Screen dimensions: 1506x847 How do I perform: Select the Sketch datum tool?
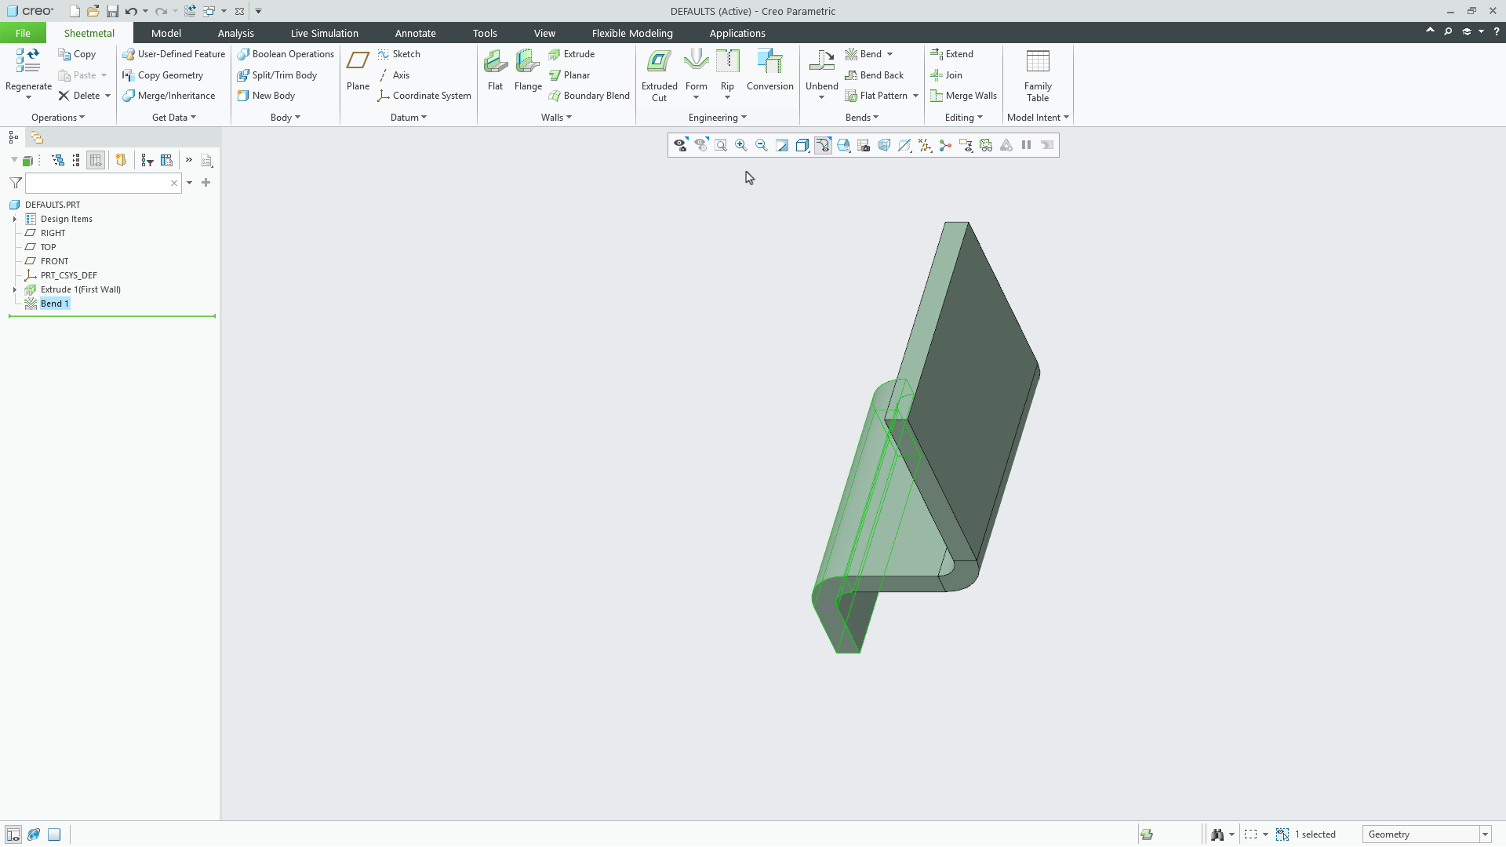(x=399, y=53)
